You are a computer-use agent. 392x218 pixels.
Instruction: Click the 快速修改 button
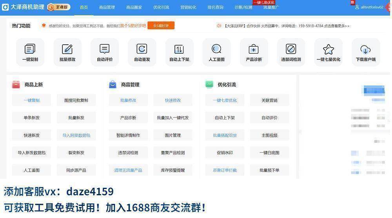tap(173, 100)
